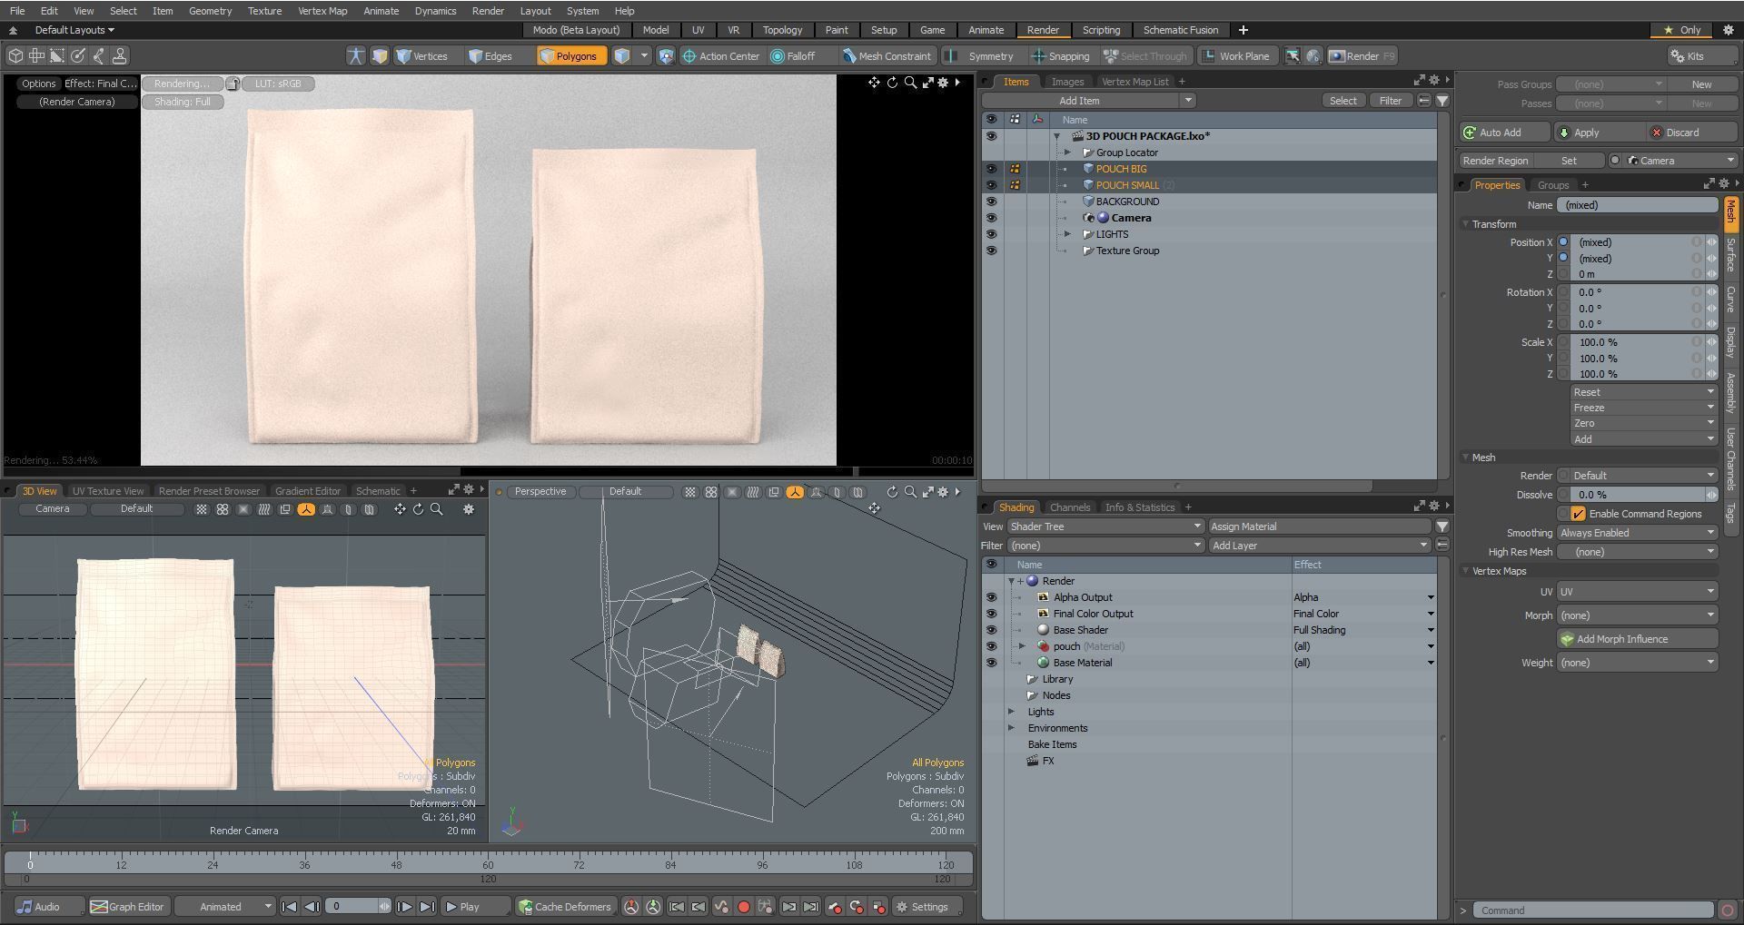1744x925 pixels.
Task: Switch to Channels tab
Action: 1069,507
